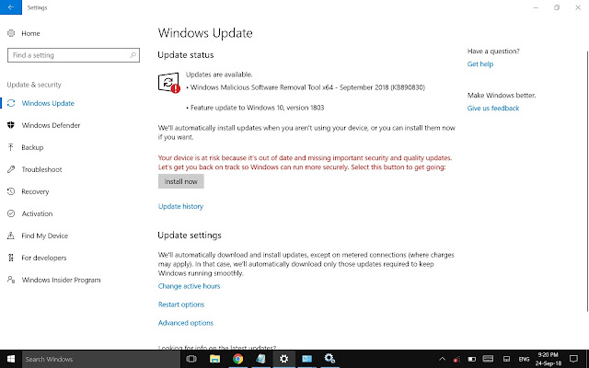The height and width of the screenshot is (368, 589).
Task: Click the Give us feedback link
Action: pos(493,109)
